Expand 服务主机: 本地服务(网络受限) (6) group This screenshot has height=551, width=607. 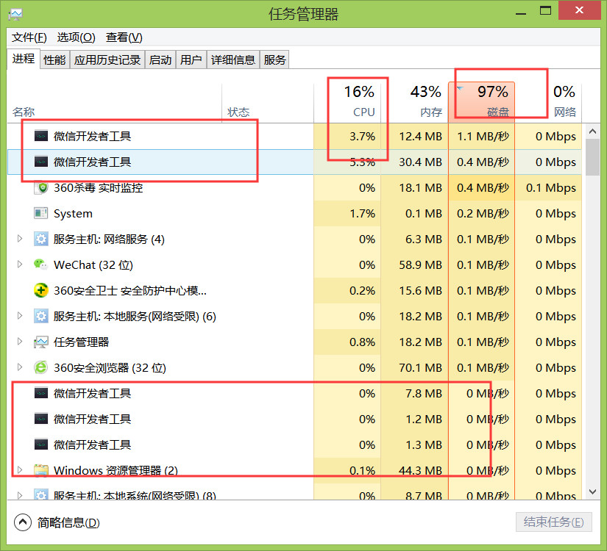(x=20, y=316)
